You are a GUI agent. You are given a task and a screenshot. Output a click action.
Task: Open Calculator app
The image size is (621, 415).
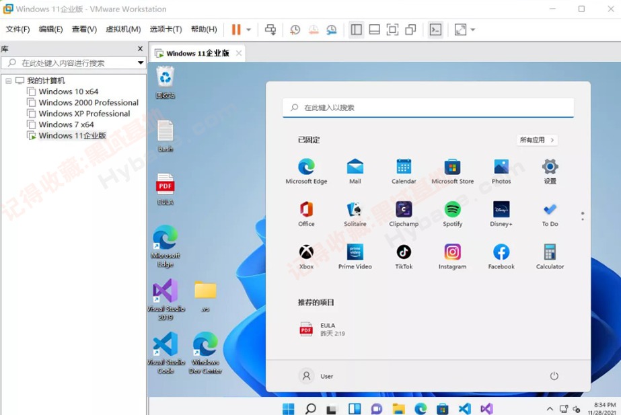[550, 257]
